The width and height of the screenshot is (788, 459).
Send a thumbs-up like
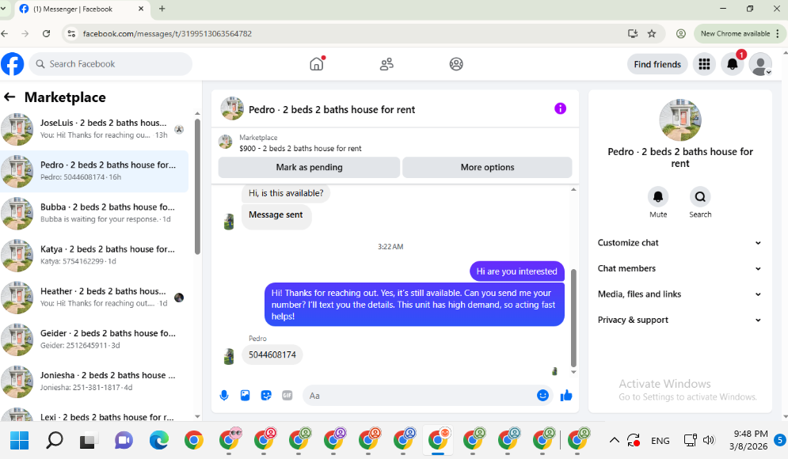coord(566,395)
